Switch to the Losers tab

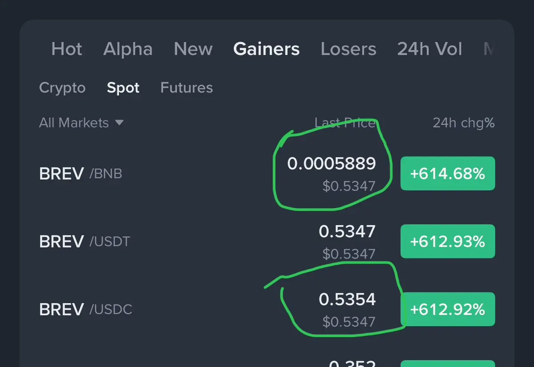[348, 49]
